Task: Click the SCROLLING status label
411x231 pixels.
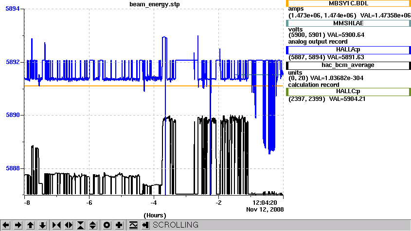Action: pyautogui.click(x=176, y=225)
